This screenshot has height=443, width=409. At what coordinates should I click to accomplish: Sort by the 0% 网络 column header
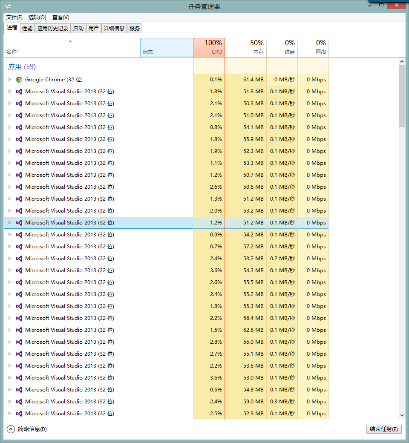tap(313, 47)
